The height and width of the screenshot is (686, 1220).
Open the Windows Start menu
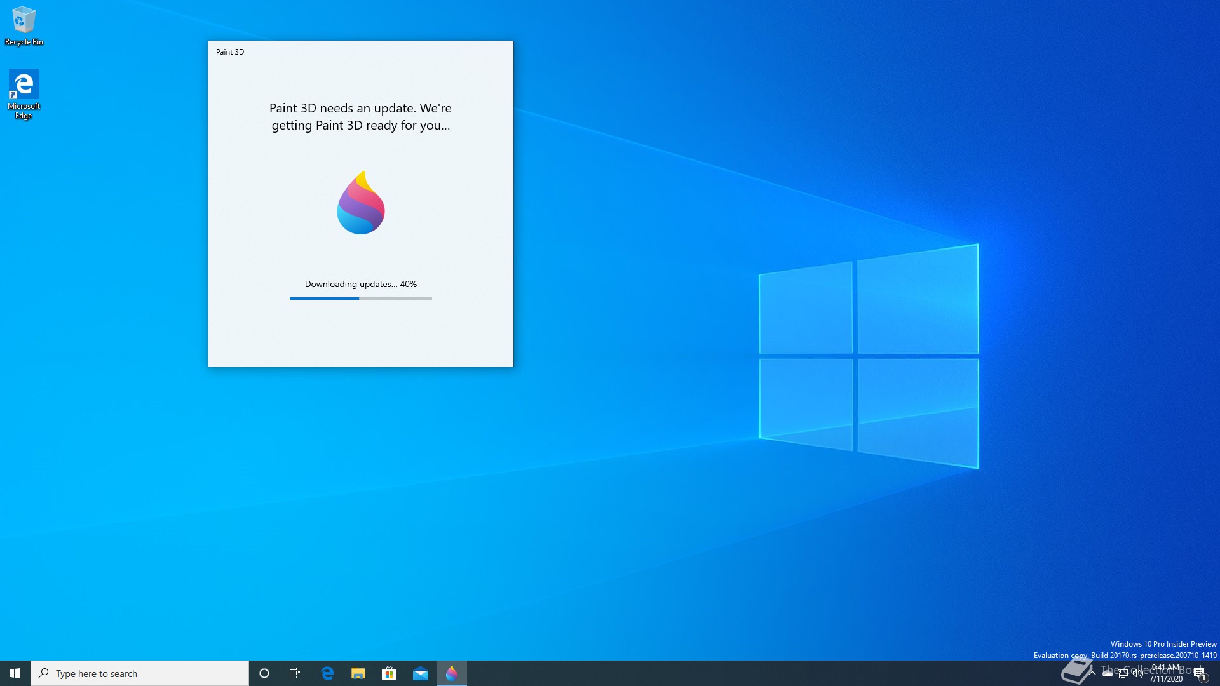15,673
